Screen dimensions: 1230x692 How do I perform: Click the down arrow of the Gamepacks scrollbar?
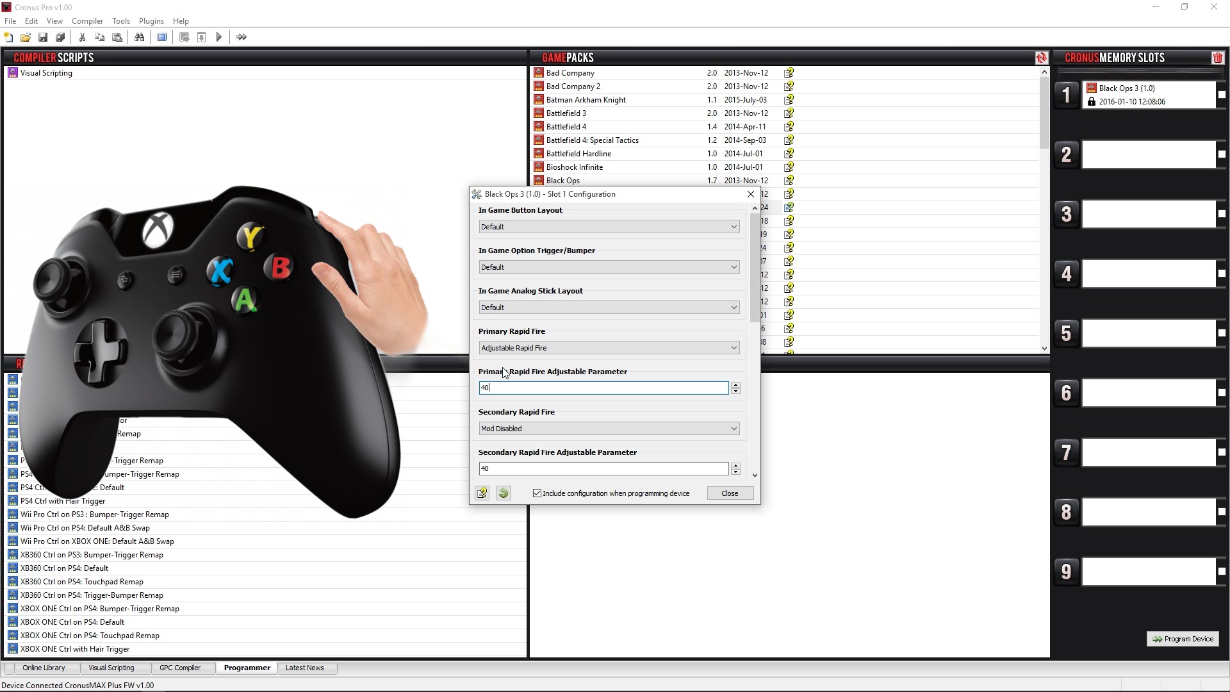1044,349
